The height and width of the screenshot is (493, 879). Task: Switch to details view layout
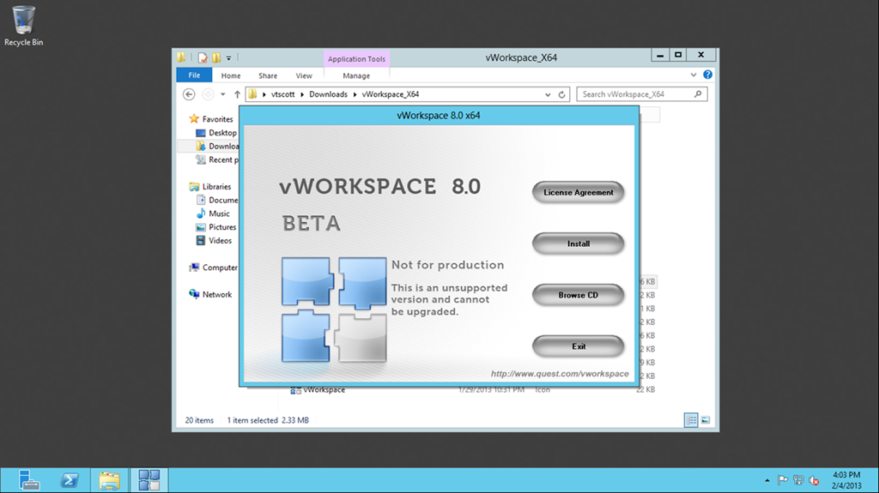coord(691,419)
